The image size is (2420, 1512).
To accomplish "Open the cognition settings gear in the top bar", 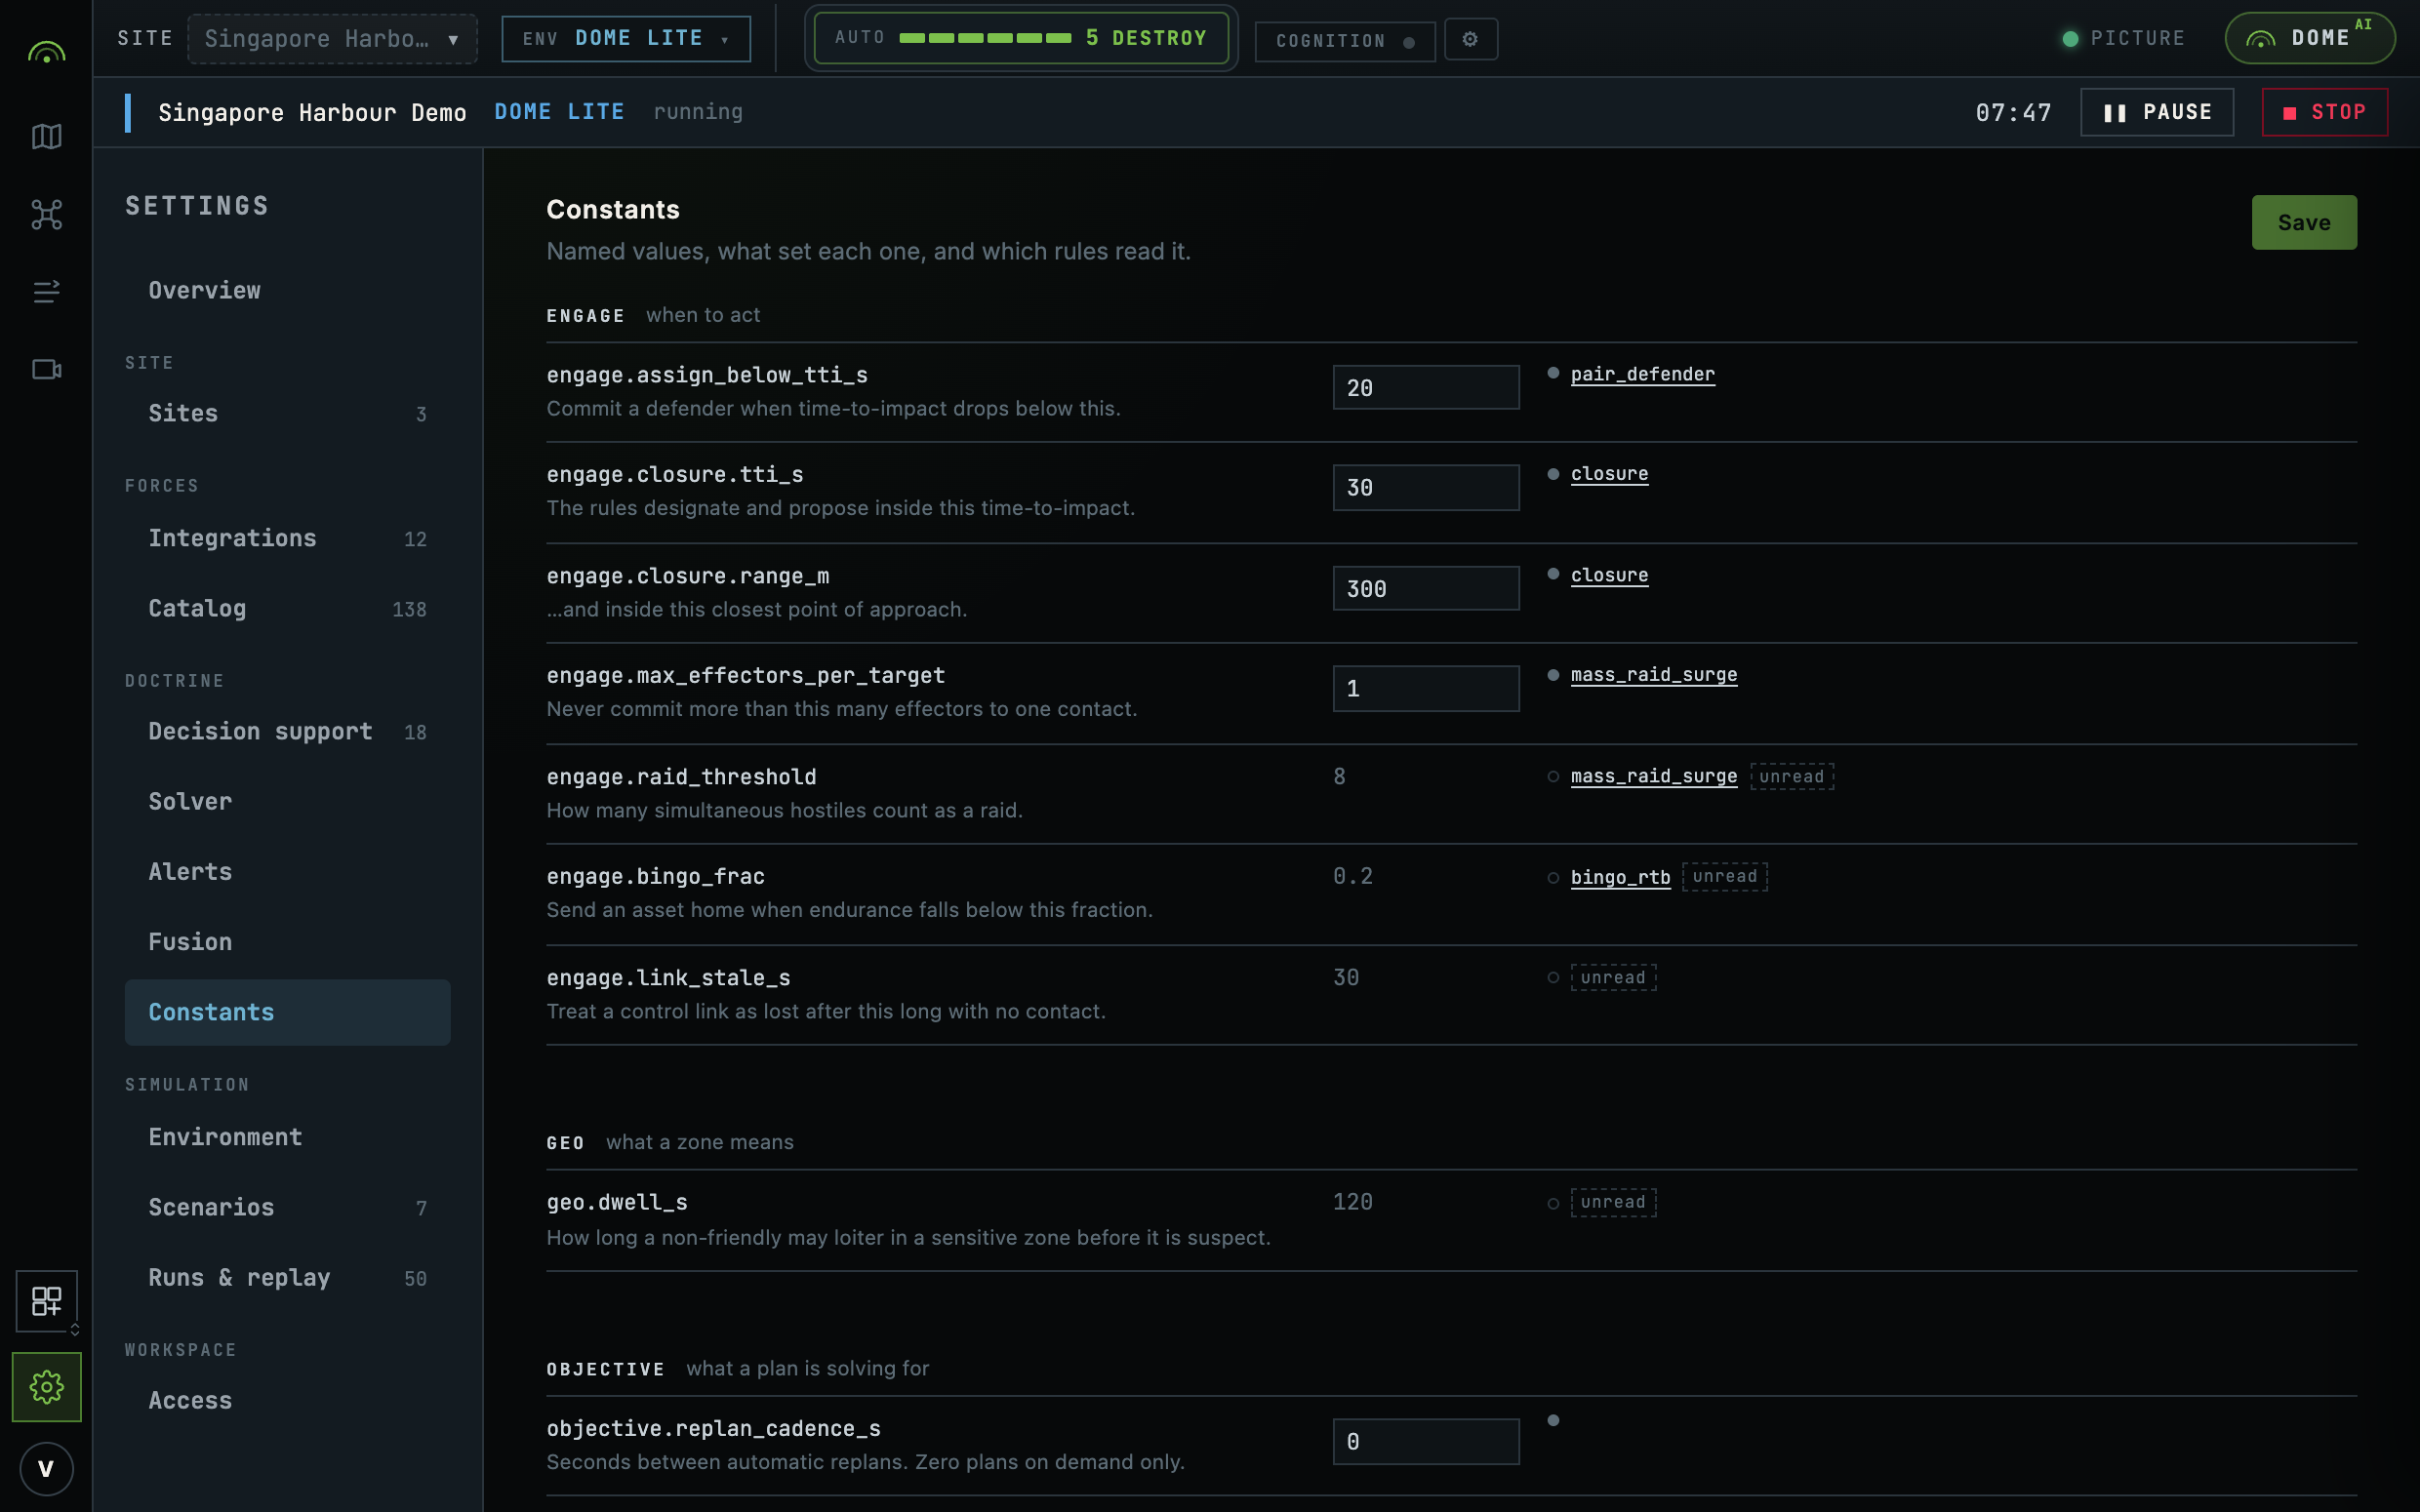I will click(x=1470, y=39).
